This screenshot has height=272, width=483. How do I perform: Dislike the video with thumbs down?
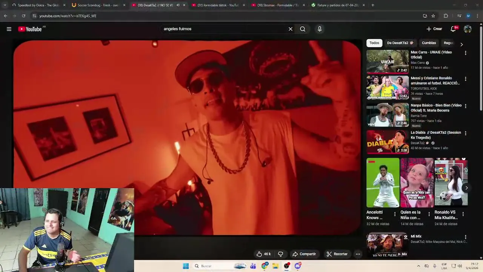coord(280,254)
